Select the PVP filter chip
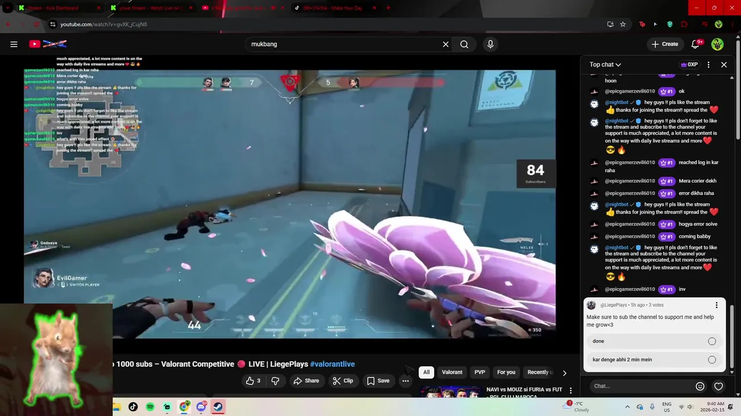The height and width of the screenshot is (416, 741). (480, 373)
